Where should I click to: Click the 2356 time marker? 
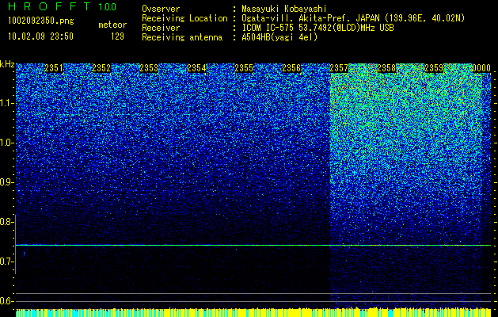291,68
